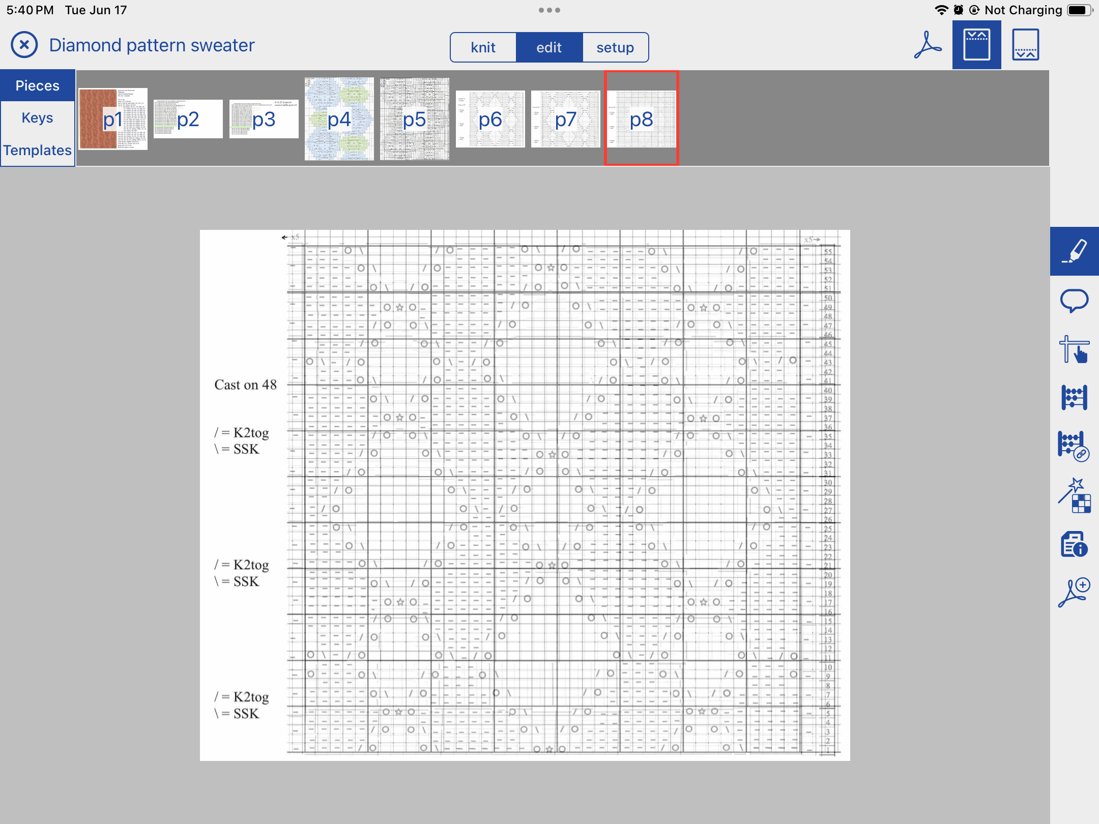This screenshot has width=1099, height=824.
Task: Open the comment bubble tool
Action: coord(1074,300)
